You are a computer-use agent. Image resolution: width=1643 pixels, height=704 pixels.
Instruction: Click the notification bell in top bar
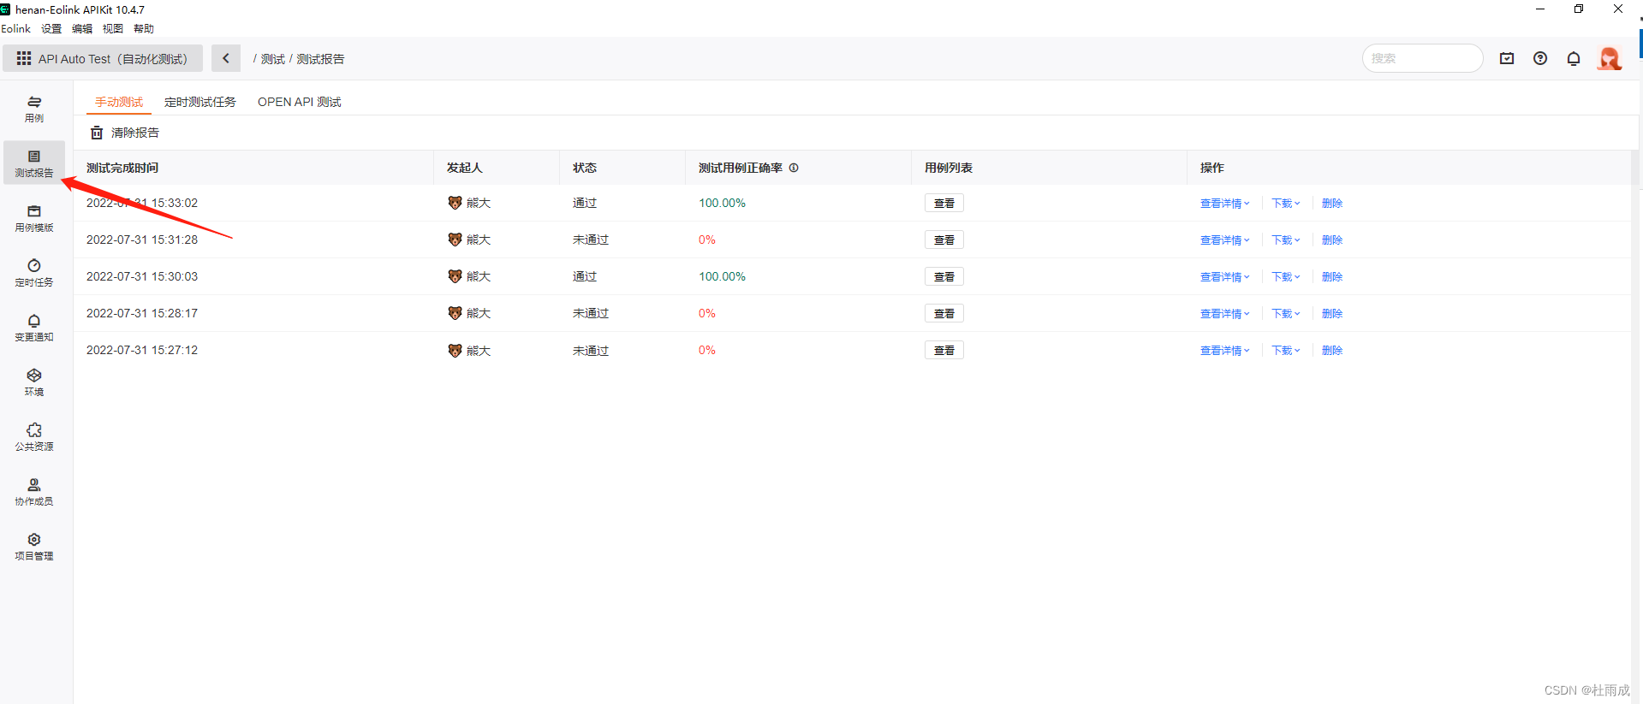click(1574, 58)
